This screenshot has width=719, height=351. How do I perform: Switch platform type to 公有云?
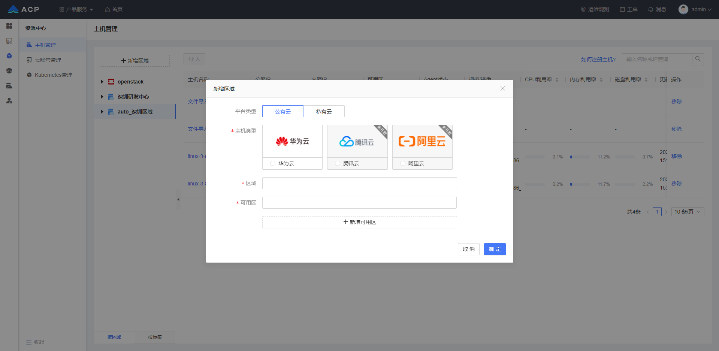click(283, 111)
